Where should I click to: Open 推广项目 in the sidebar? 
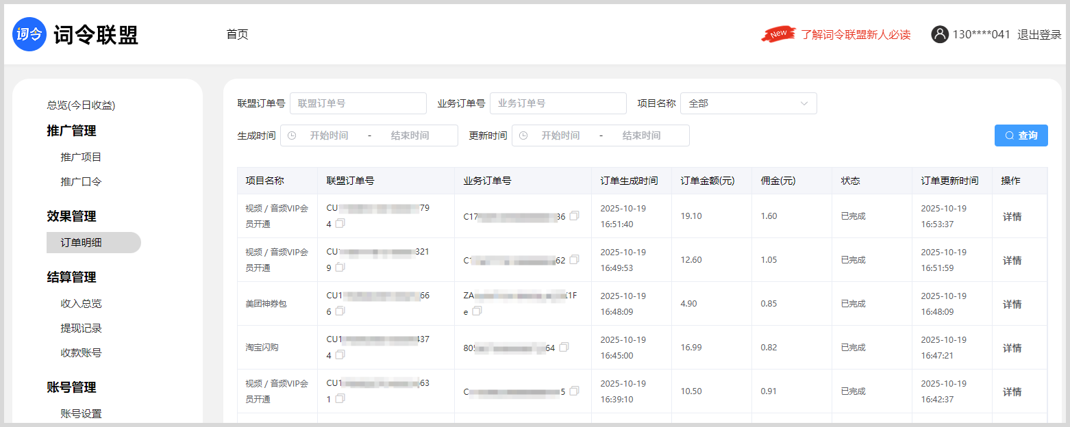(81, 157)
